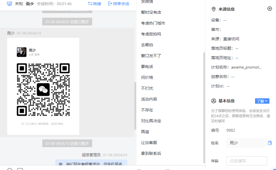This screenshot has width=276, height=170.
Task: Choose the quick reply 拿到联系后
Action: [151, 153]
